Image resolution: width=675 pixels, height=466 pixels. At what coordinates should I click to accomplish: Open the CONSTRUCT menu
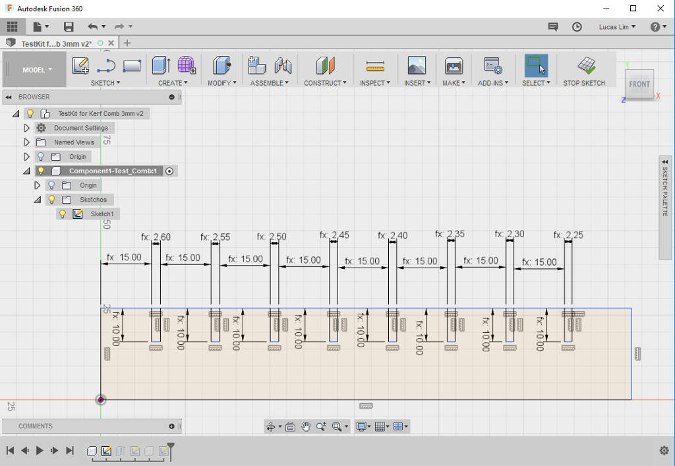[326, 83]
